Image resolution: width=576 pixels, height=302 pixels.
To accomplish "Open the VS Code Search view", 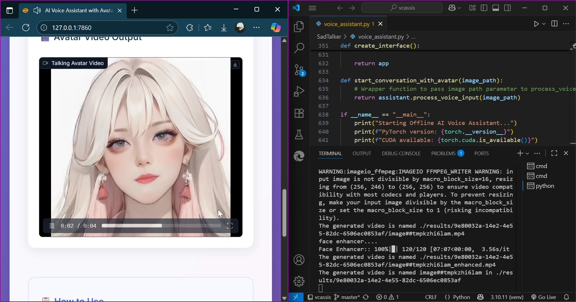I will click(299, 48).
